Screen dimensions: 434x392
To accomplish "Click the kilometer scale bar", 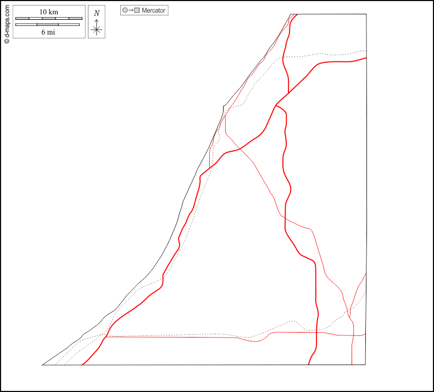I will coord(49,19).
